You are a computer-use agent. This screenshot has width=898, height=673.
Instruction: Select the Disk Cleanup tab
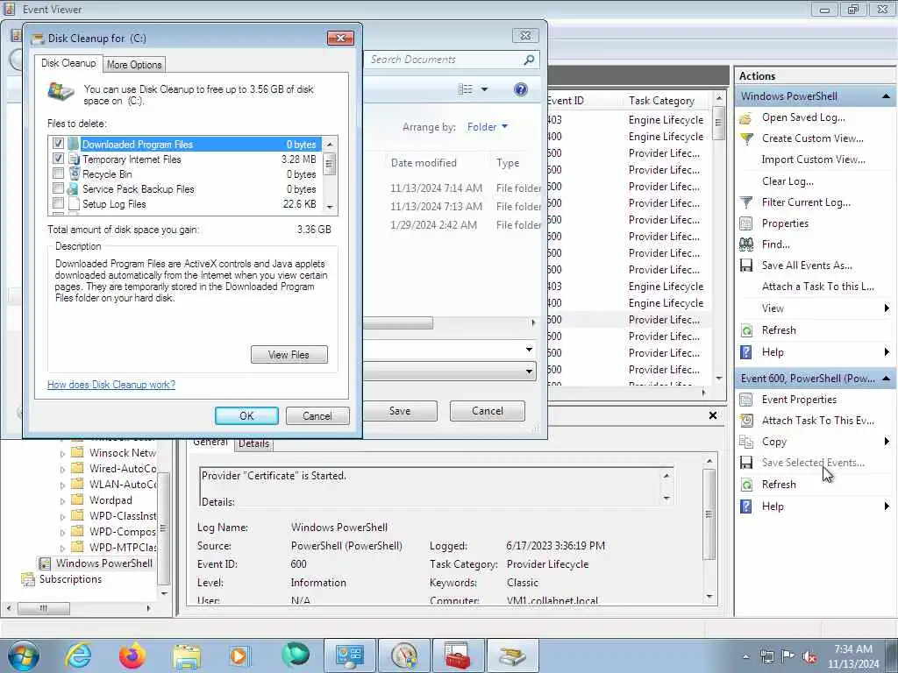pos(68,63)
